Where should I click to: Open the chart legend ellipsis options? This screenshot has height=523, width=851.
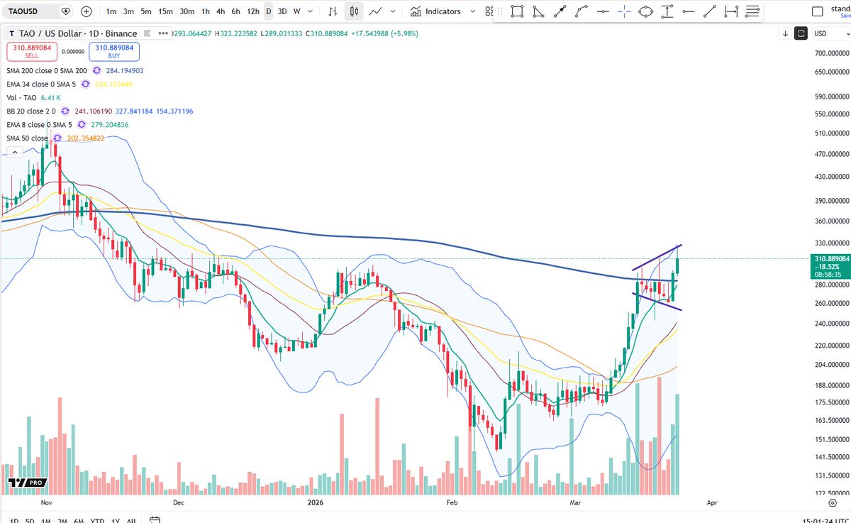pyautogui.click(x=162, y=33)
